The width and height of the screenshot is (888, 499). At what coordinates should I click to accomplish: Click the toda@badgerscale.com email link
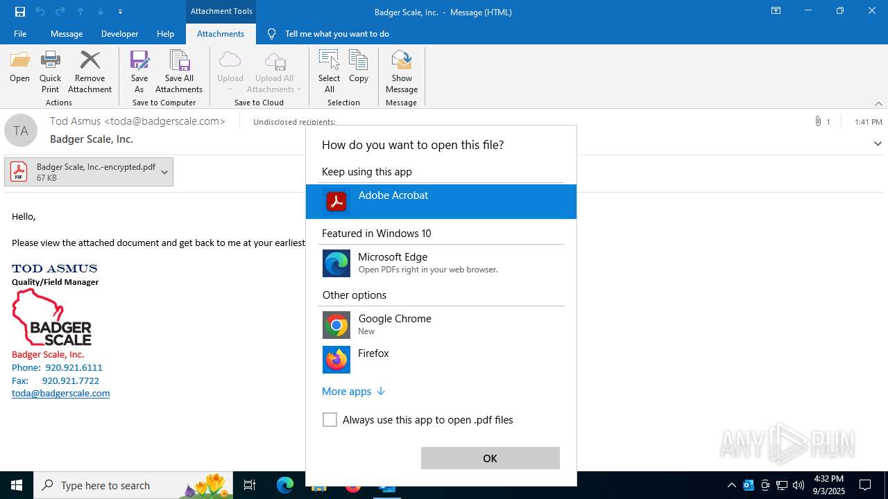coord(61,393)
